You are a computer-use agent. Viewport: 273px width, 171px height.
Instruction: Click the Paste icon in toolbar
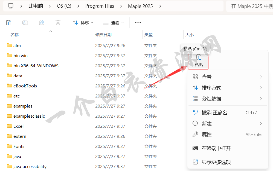point(9,23)
